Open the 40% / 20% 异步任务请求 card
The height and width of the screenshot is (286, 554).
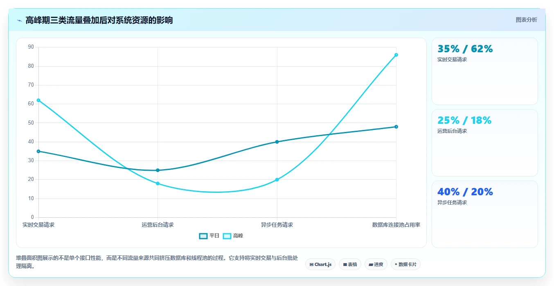tap(485, 214)
